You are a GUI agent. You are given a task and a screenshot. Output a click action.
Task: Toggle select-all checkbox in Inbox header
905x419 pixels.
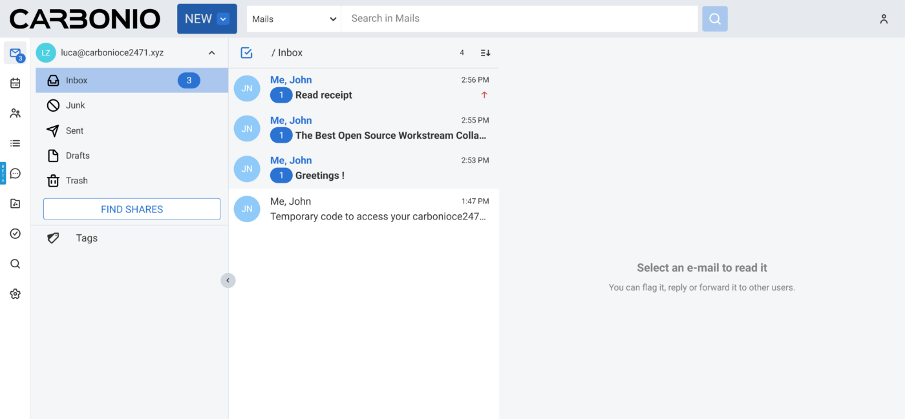pyautogui.click(x=246, y=53)
